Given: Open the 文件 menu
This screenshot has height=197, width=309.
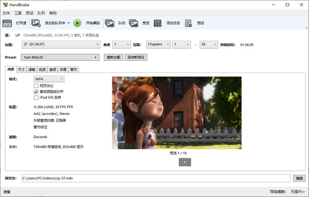Looking at the screenshot, I should 6,13.
